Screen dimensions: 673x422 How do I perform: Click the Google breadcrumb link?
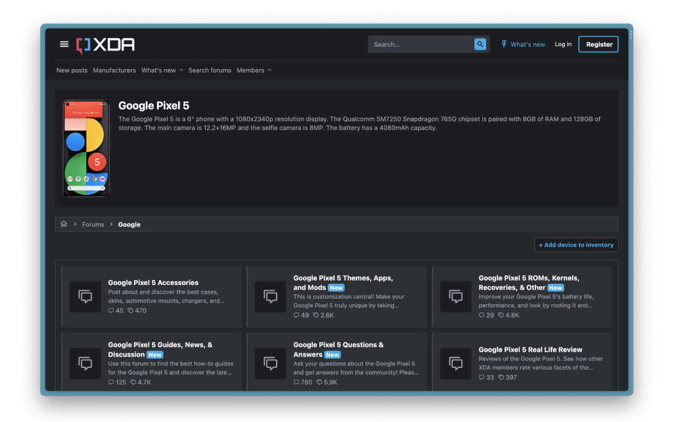[x=129, y=224]
